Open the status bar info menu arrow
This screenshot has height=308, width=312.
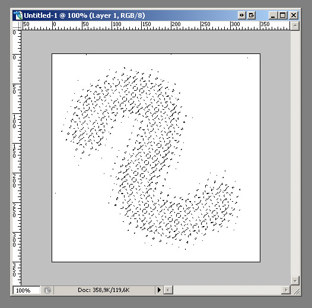tap(159, 290)
